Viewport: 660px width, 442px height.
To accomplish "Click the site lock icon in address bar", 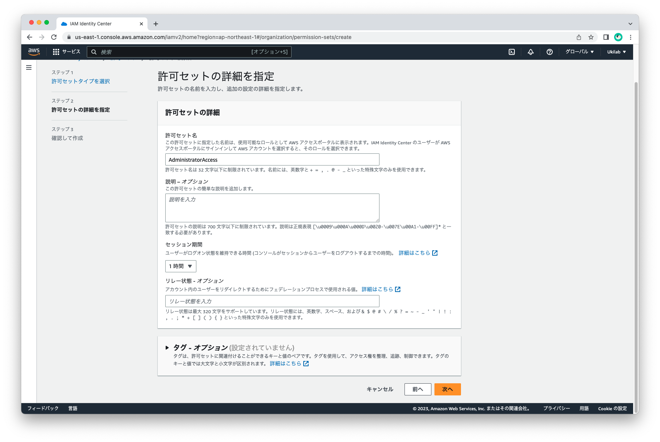I will tap(69, 37).
